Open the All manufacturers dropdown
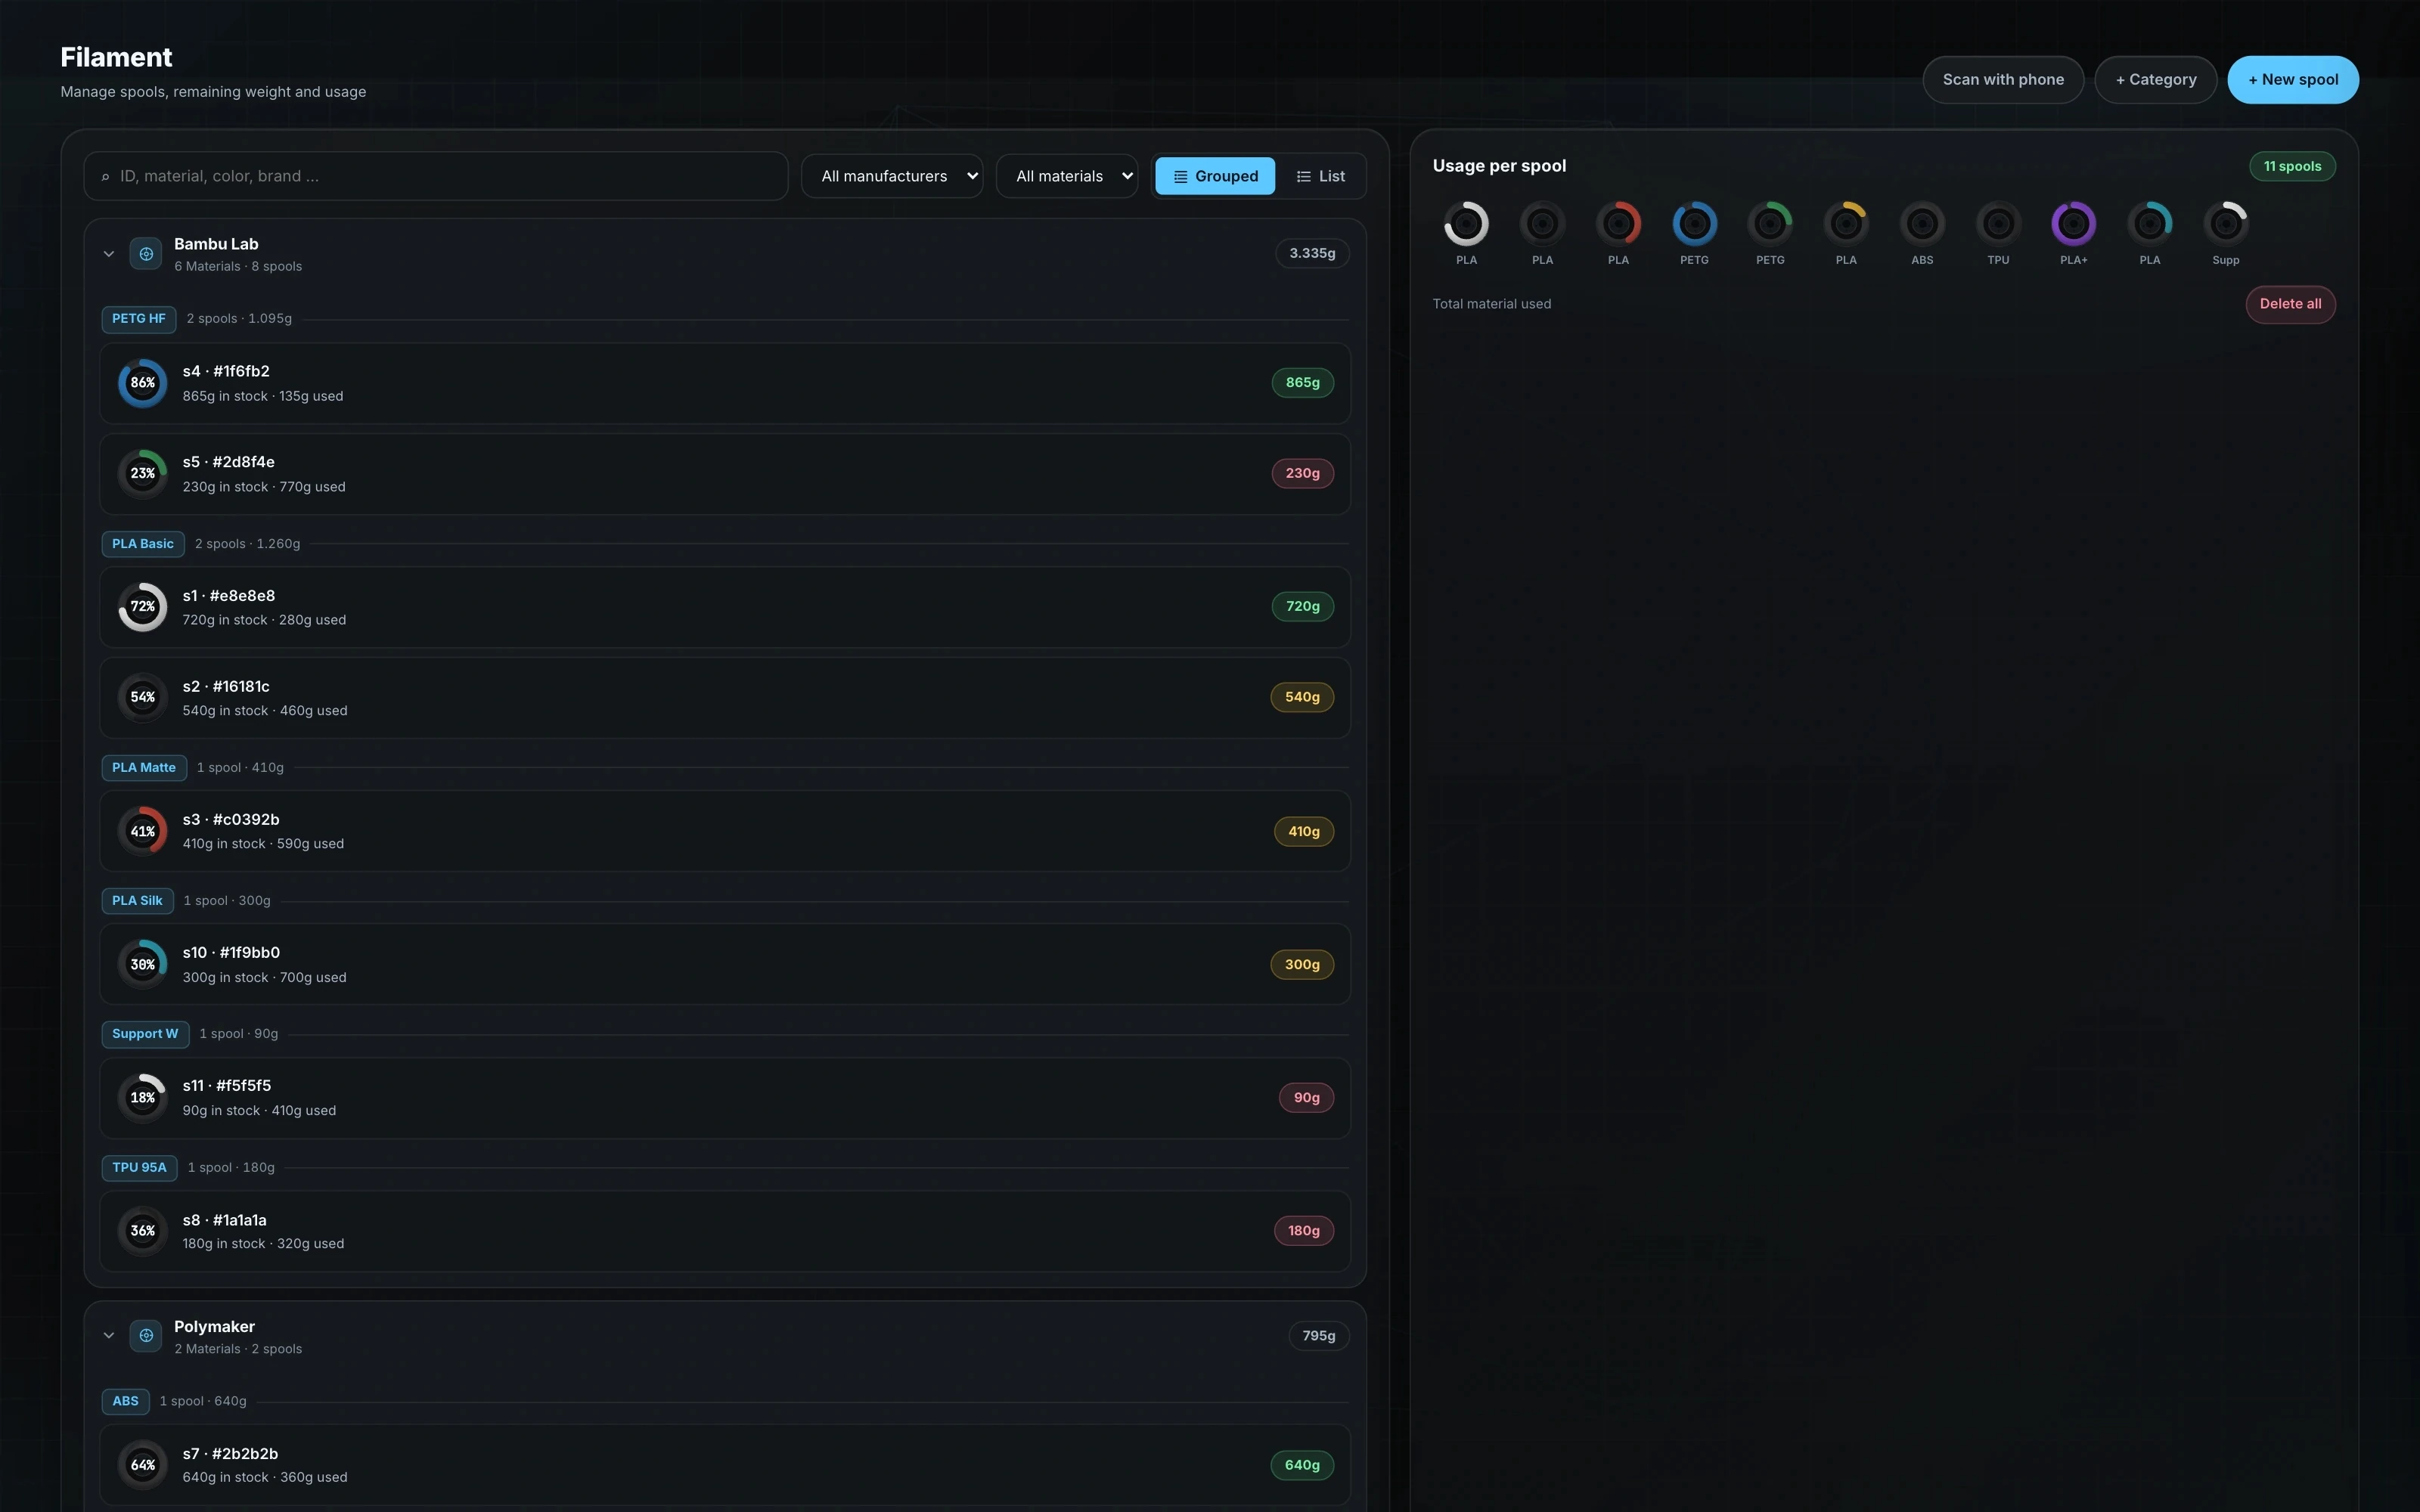 892,176
